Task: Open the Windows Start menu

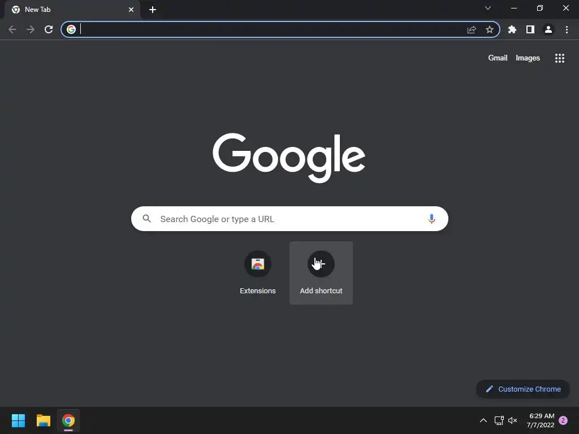Action: 18,420
